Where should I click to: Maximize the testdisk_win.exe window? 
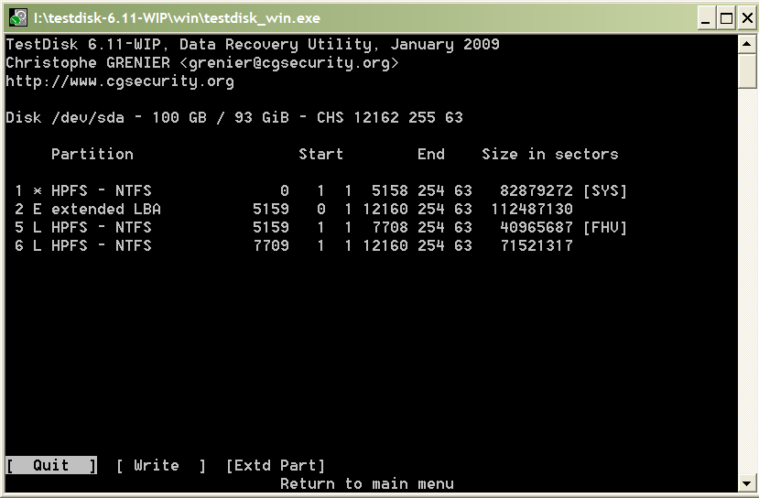[x=726, y=18]
